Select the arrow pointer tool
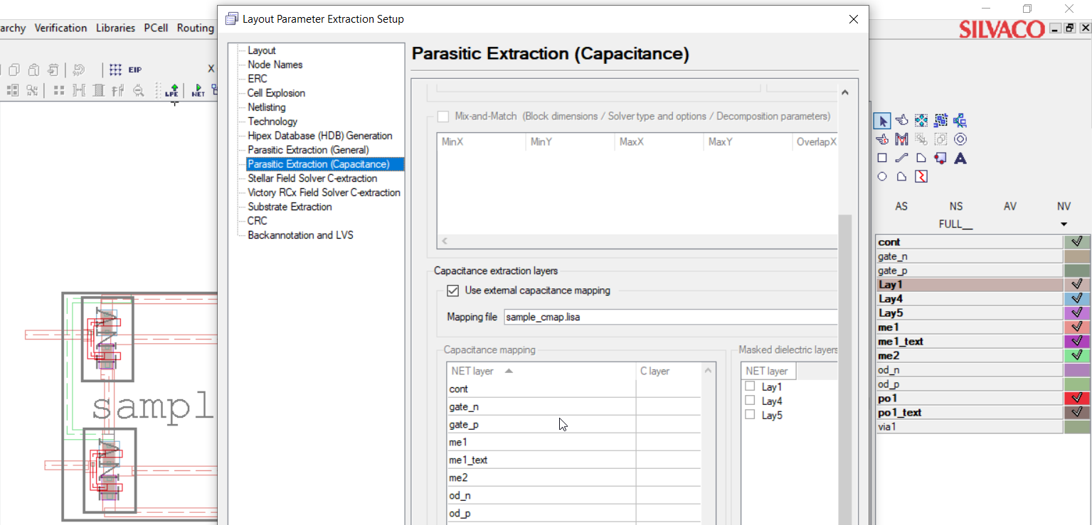 tap(882, 121)
